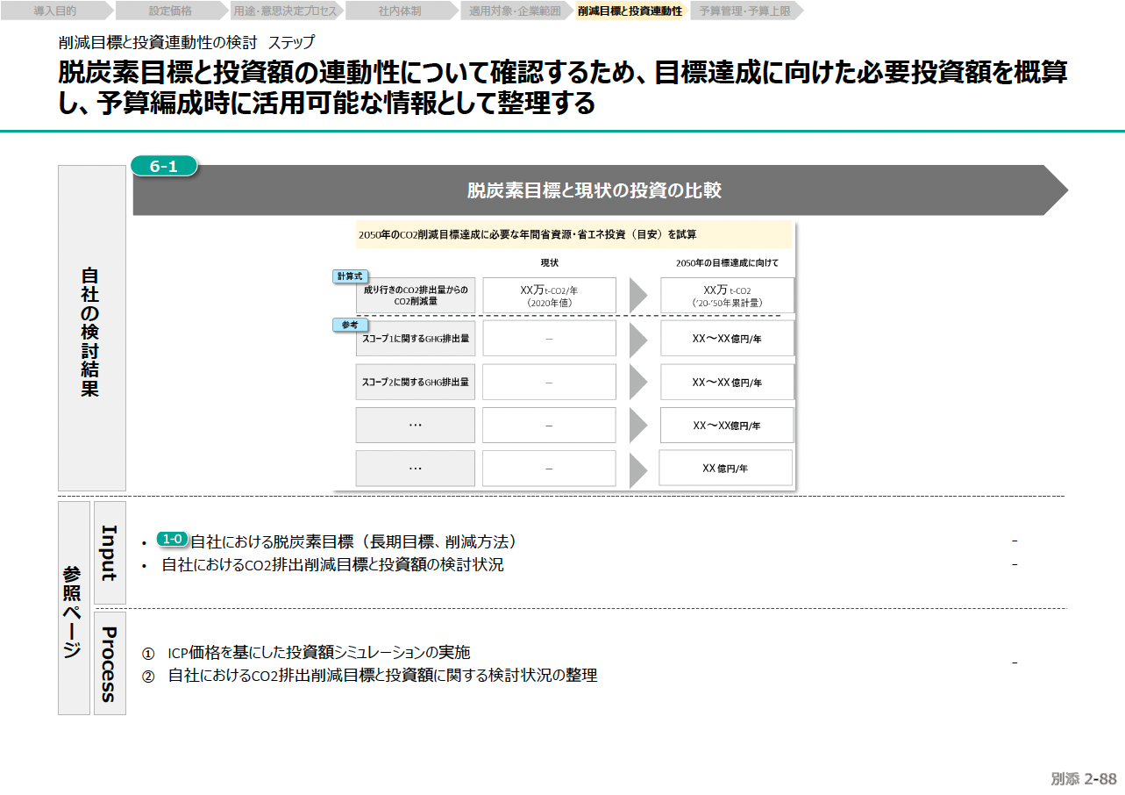
Task: Click the green 1-0 reference badge
Action: (x=173, y=539)
